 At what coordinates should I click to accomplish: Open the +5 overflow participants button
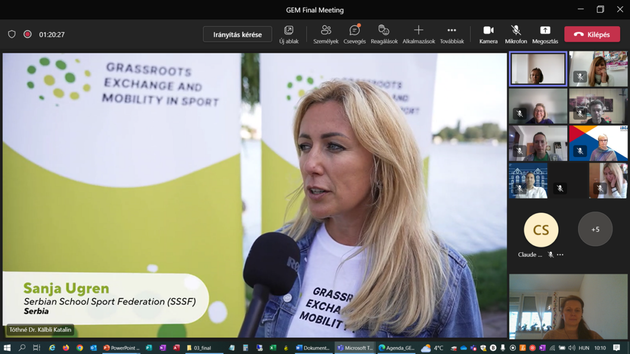(x=595, y=229)
